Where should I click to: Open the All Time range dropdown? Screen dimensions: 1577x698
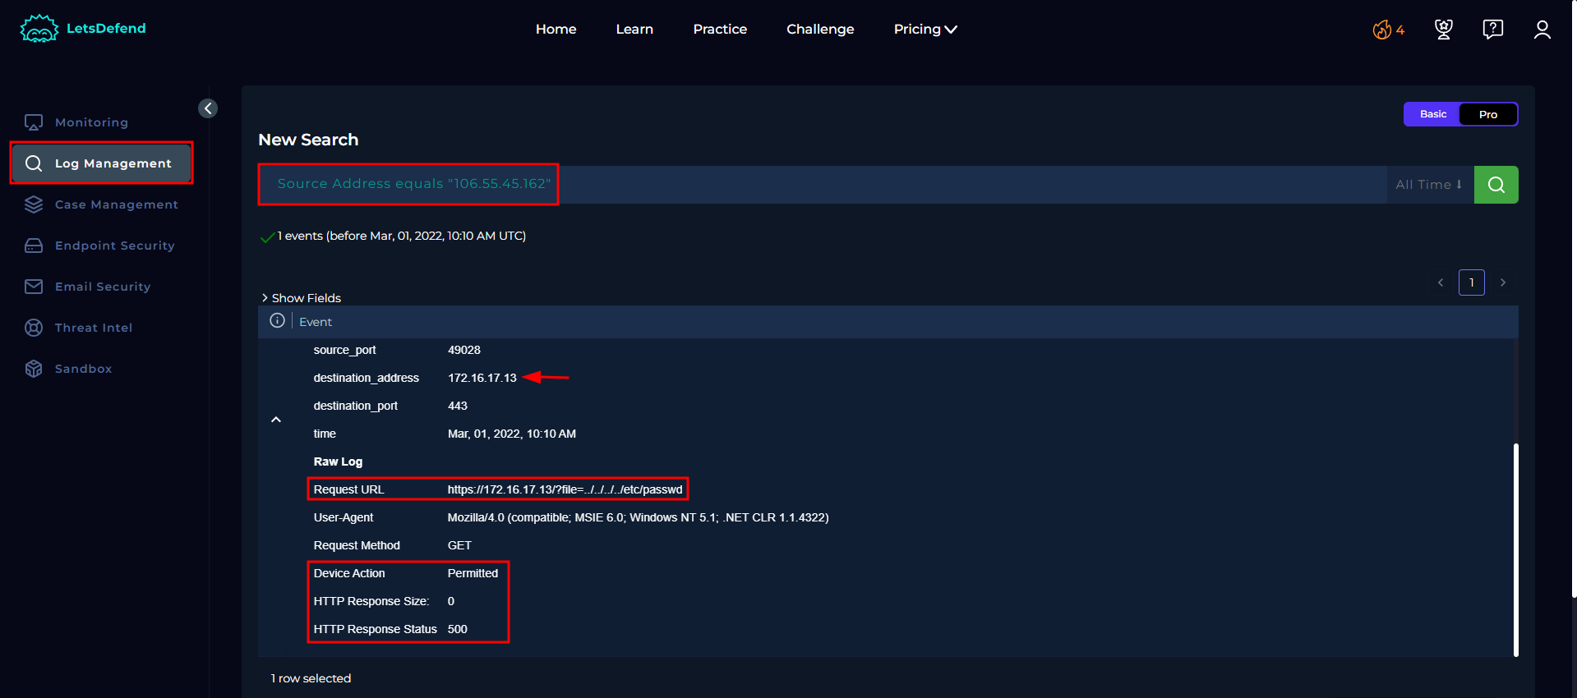[1428, 185]
